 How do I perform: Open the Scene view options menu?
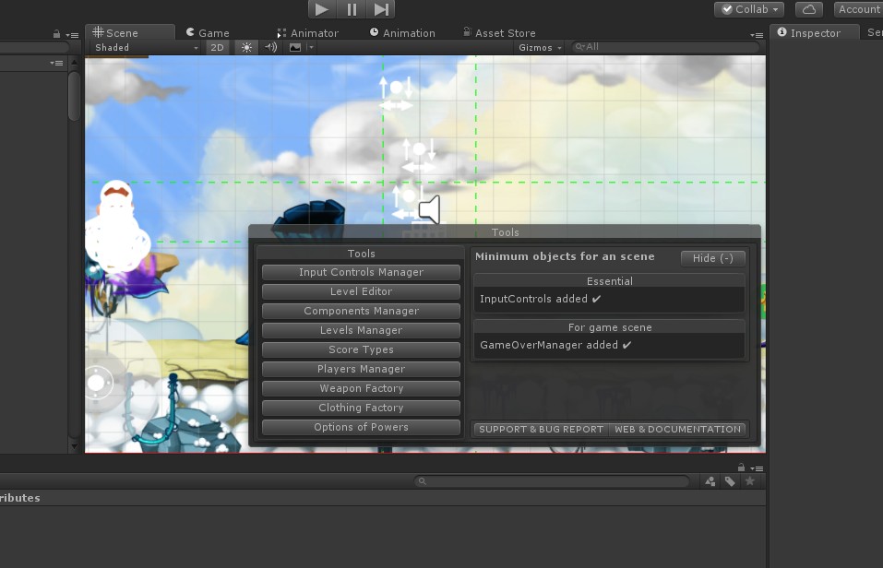pos(757,35)
